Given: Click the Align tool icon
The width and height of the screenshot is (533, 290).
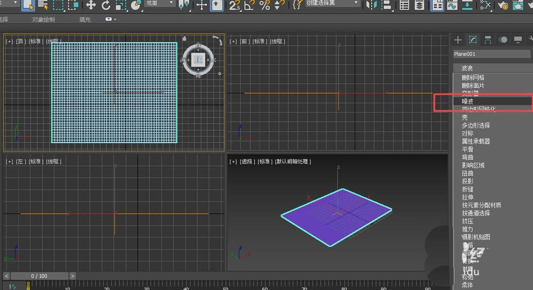Looking at the screenshot, I should [386, 5].
